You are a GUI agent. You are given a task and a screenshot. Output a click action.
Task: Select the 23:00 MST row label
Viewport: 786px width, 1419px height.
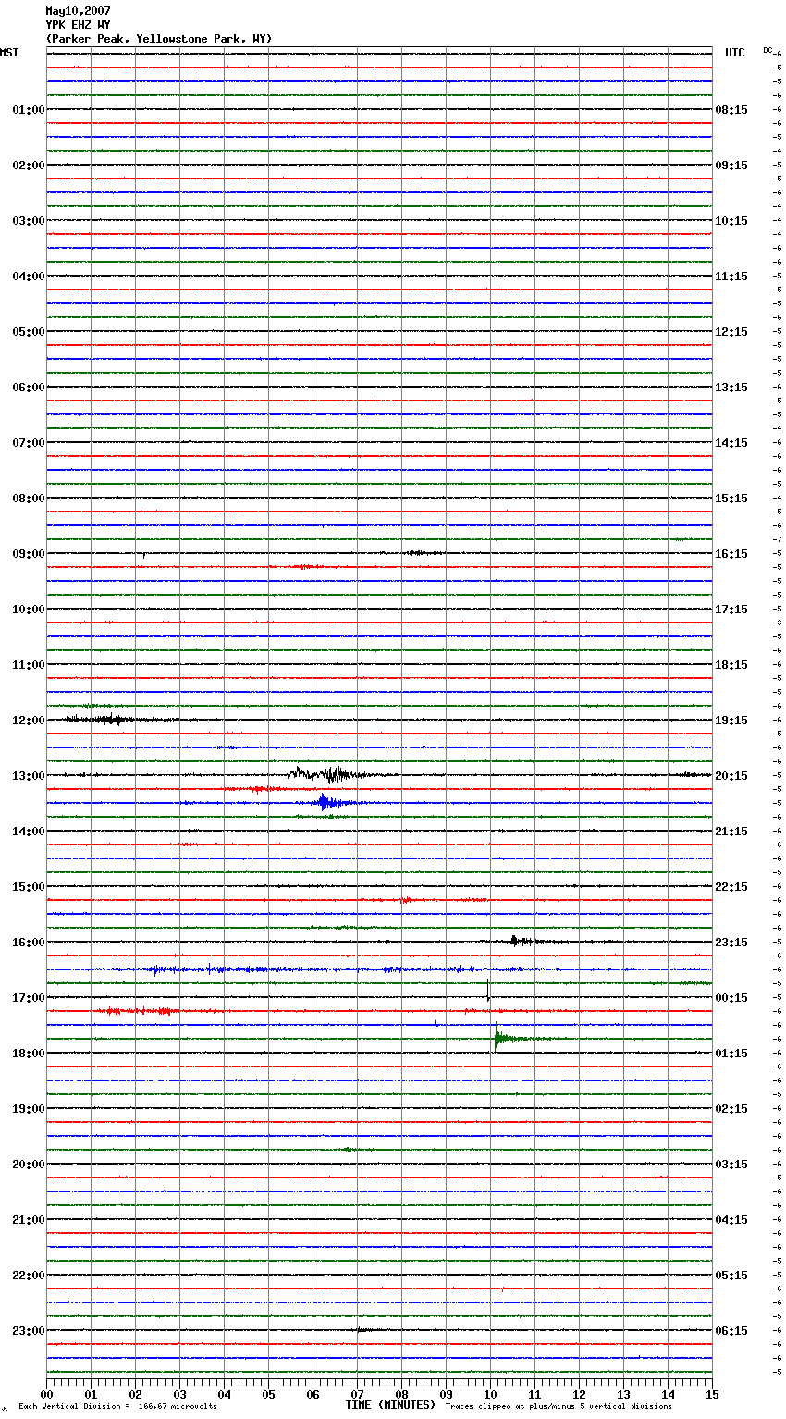[x=28, y=1331]
